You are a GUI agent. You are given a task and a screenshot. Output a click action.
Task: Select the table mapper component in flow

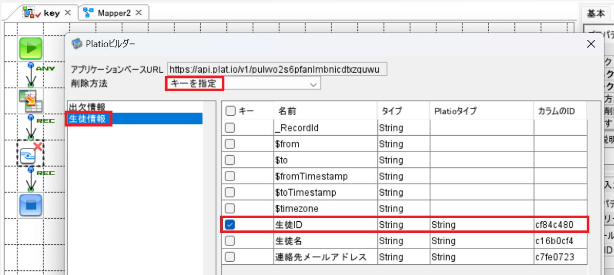30,100
